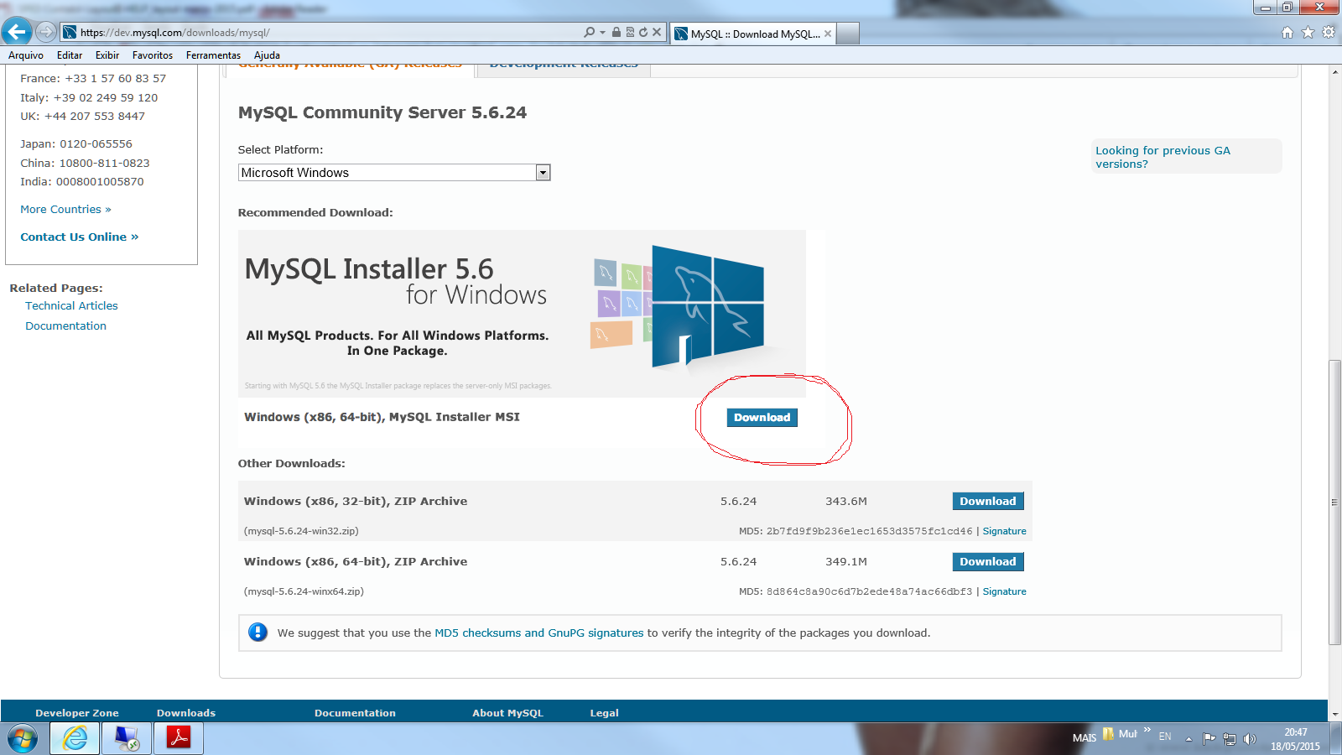Image resolution: width=1342 pixels, height=755 pixels.
Task: Download the 64-bit ZIP Archive
Action: coord(988,562)
